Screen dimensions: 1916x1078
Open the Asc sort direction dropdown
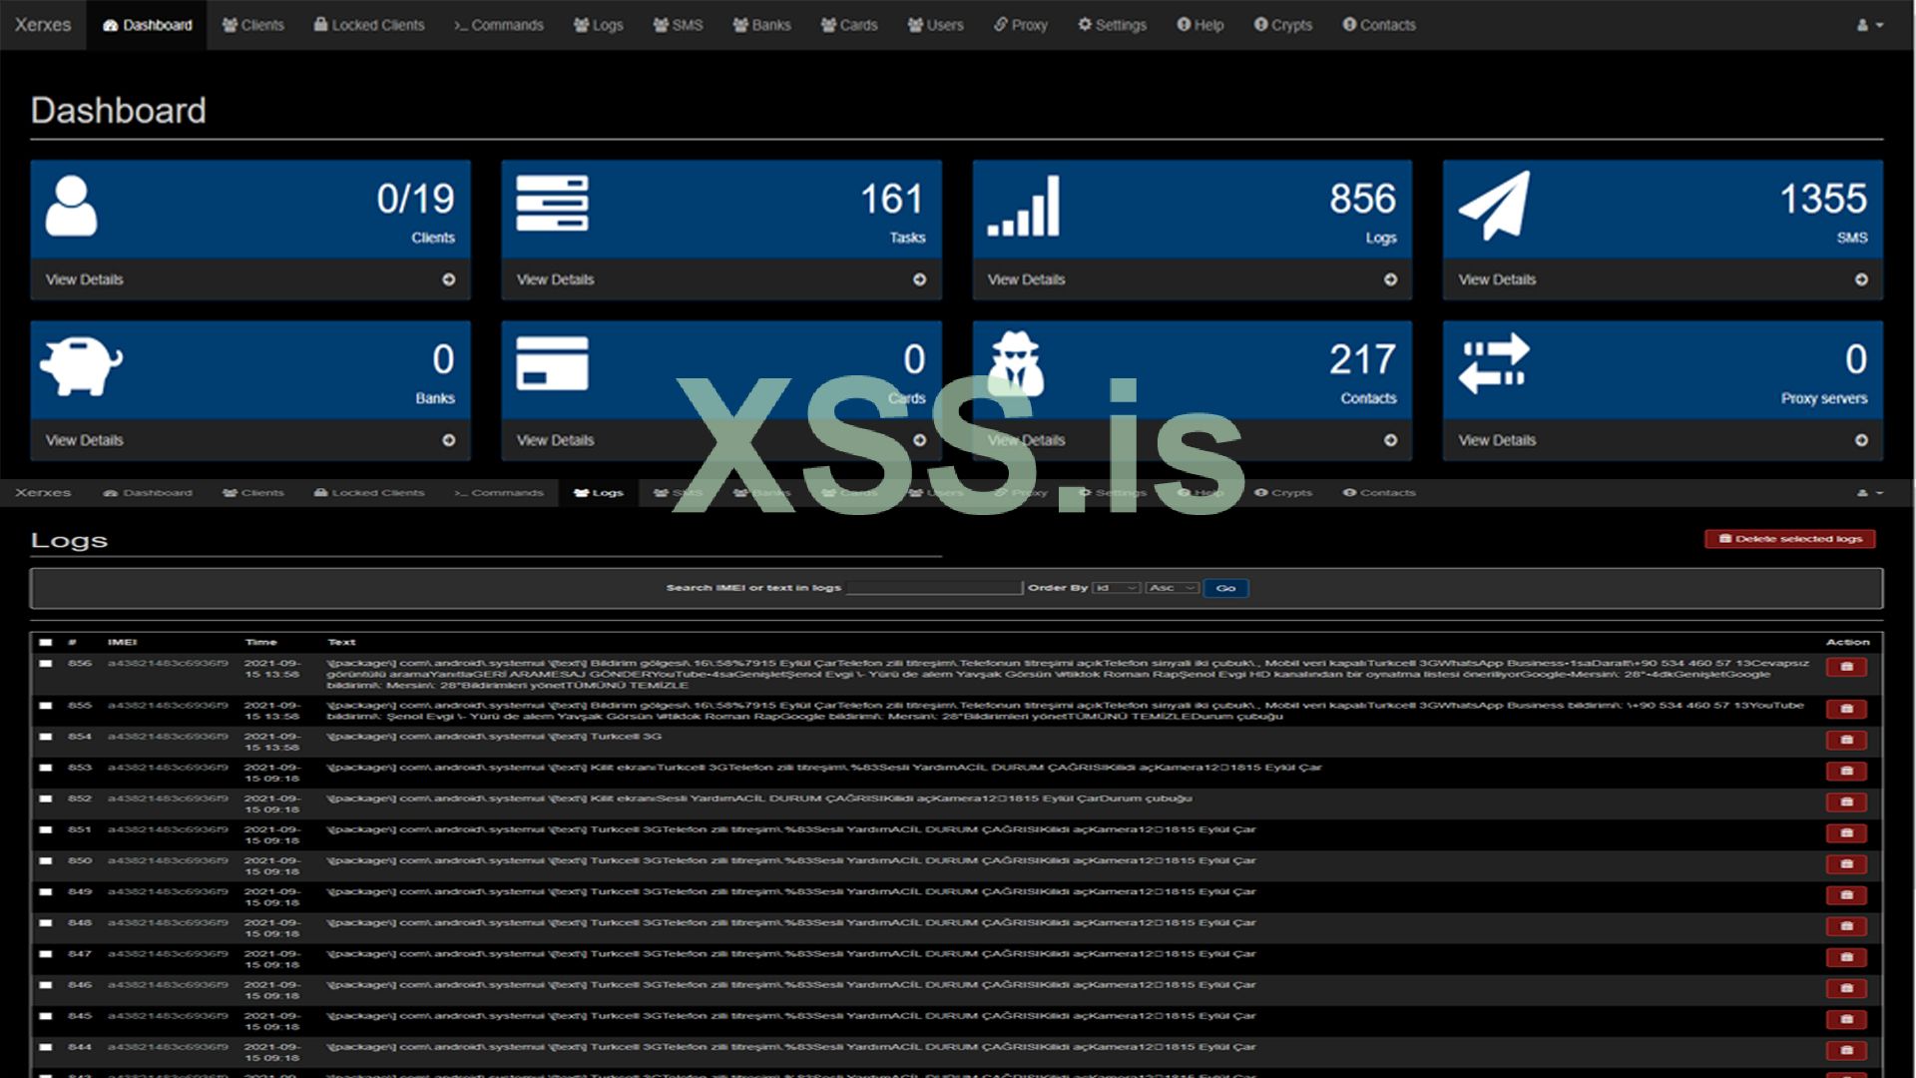click(1172, 588)
